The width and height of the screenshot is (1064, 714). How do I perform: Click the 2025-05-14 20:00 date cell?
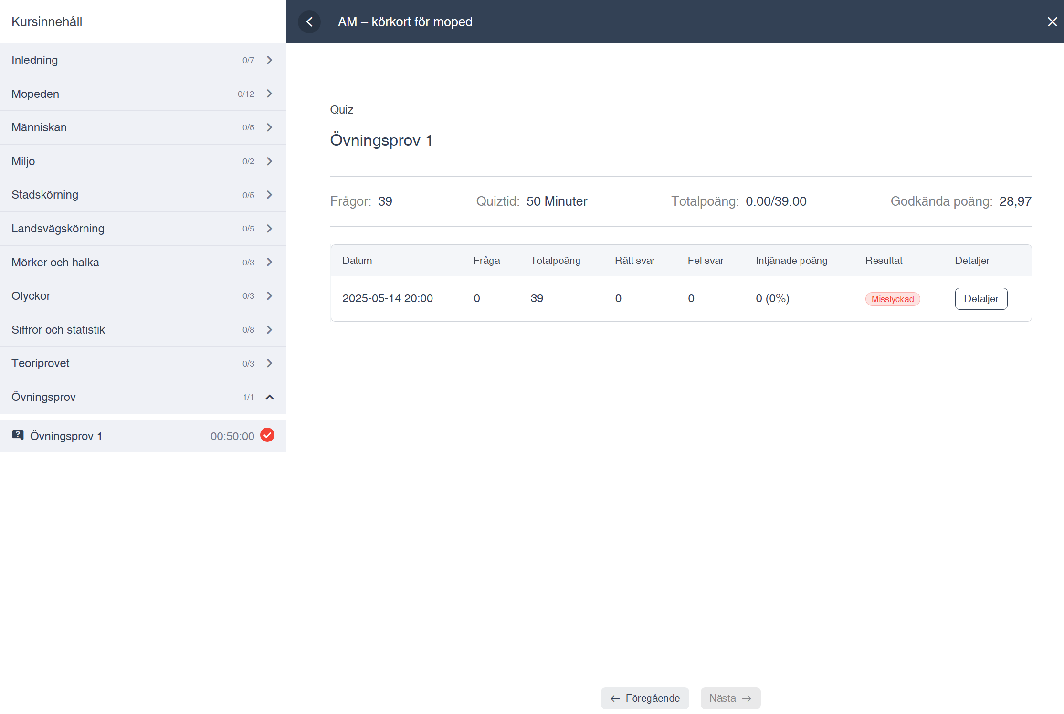(x=388, y=298)
